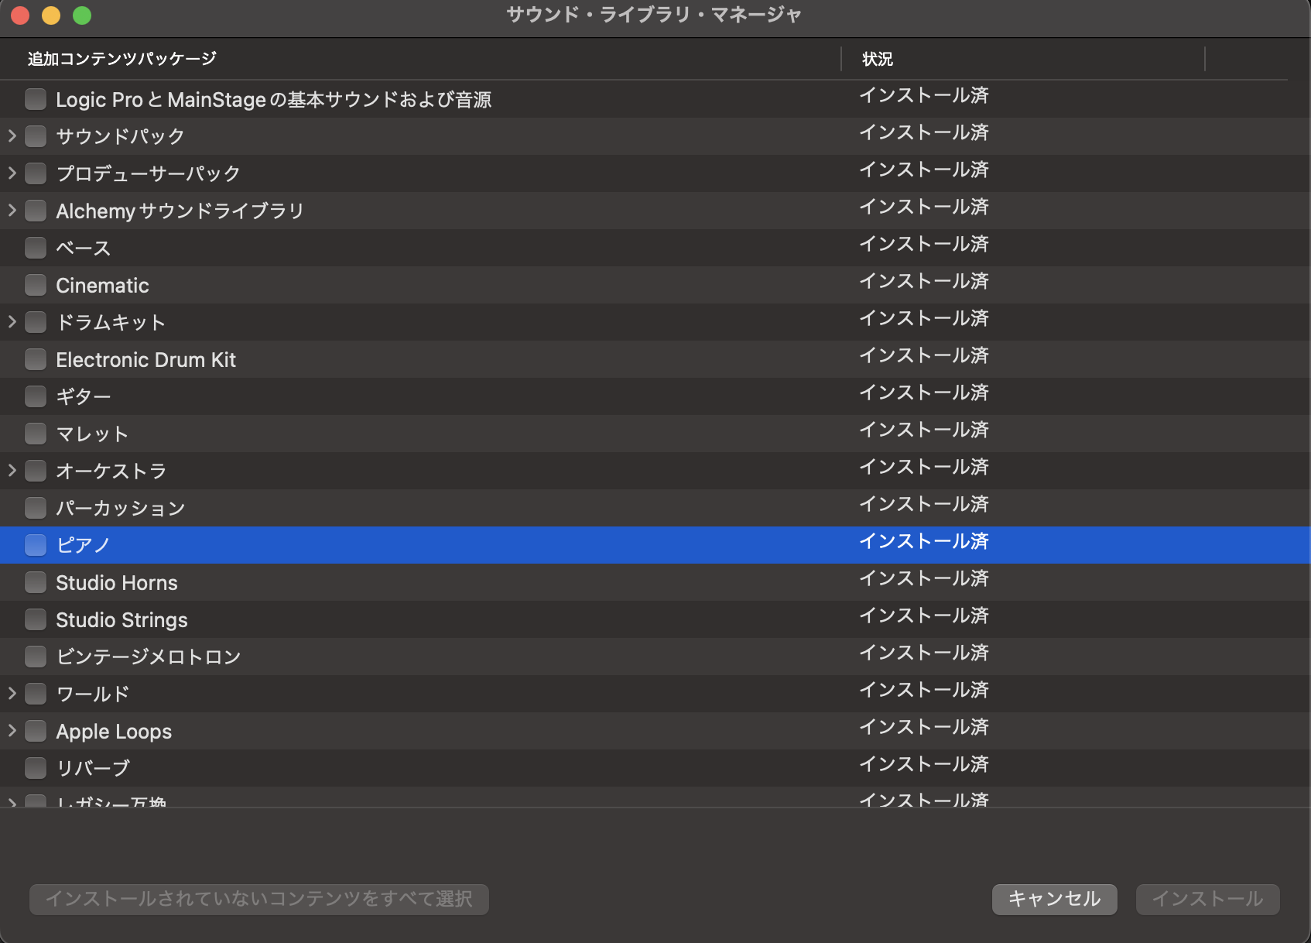Click the 追加コンテンツパッケージ column header
Viewport: 1311px width, 943px height.
click(122, 59)
